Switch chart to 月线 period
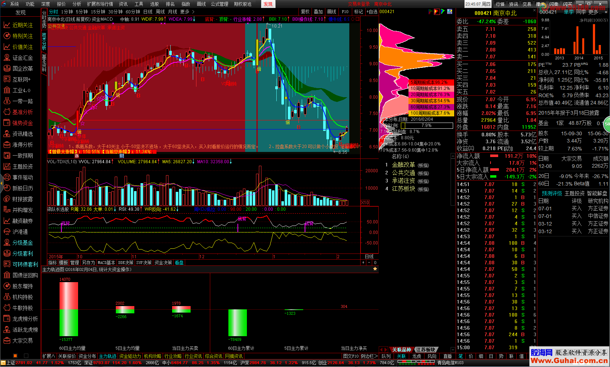Viewport: 610px width, 367px height. 172,12
